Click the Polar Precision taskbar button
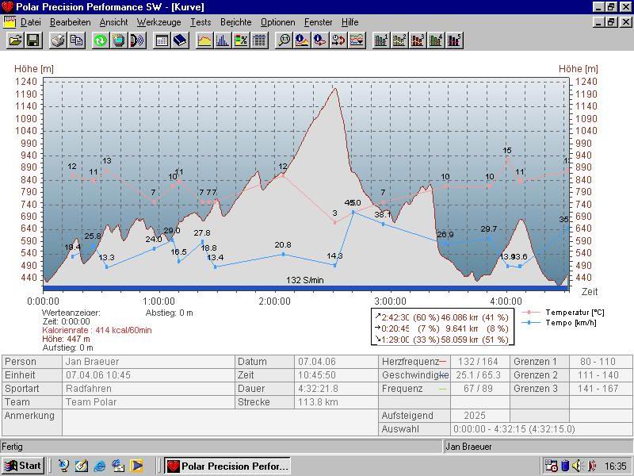The width and height of the screenshot is (634, 476). tap(227, 466)
